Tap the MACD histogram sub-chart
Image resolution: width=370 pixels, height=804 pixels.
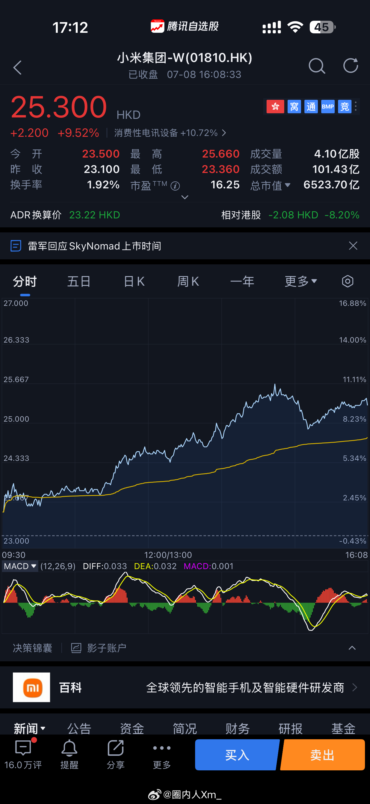click(x=185, y=602)
